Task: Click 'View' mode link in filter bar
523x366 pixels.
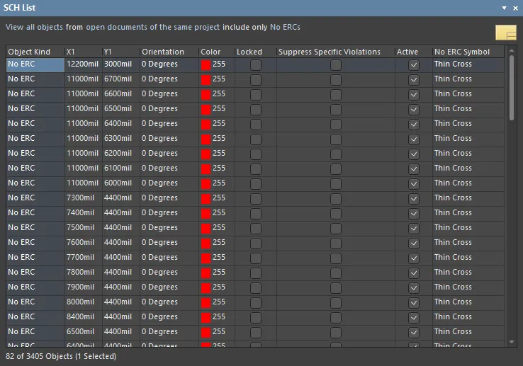Action: coord(14,27)
